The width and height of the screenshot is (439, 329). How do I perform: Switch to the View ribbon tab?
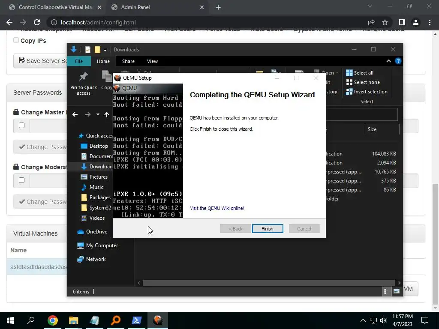152,61
